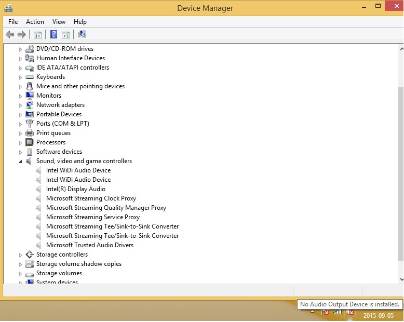Click the Back arrow toolbar icon

coord(10,34)
